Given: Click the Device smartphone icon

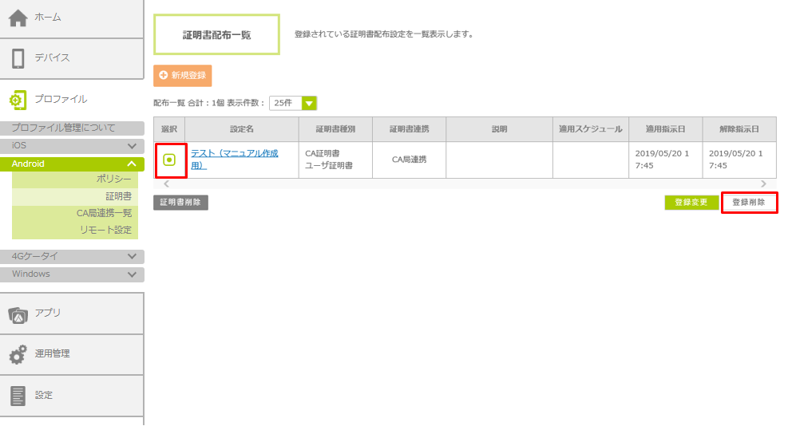Looking at the screenshot, I should (x=18, y=58).
